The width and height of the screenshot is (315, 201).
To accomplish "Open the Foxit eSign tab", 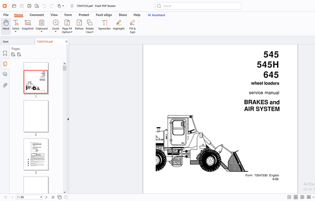I will [104, 15].
